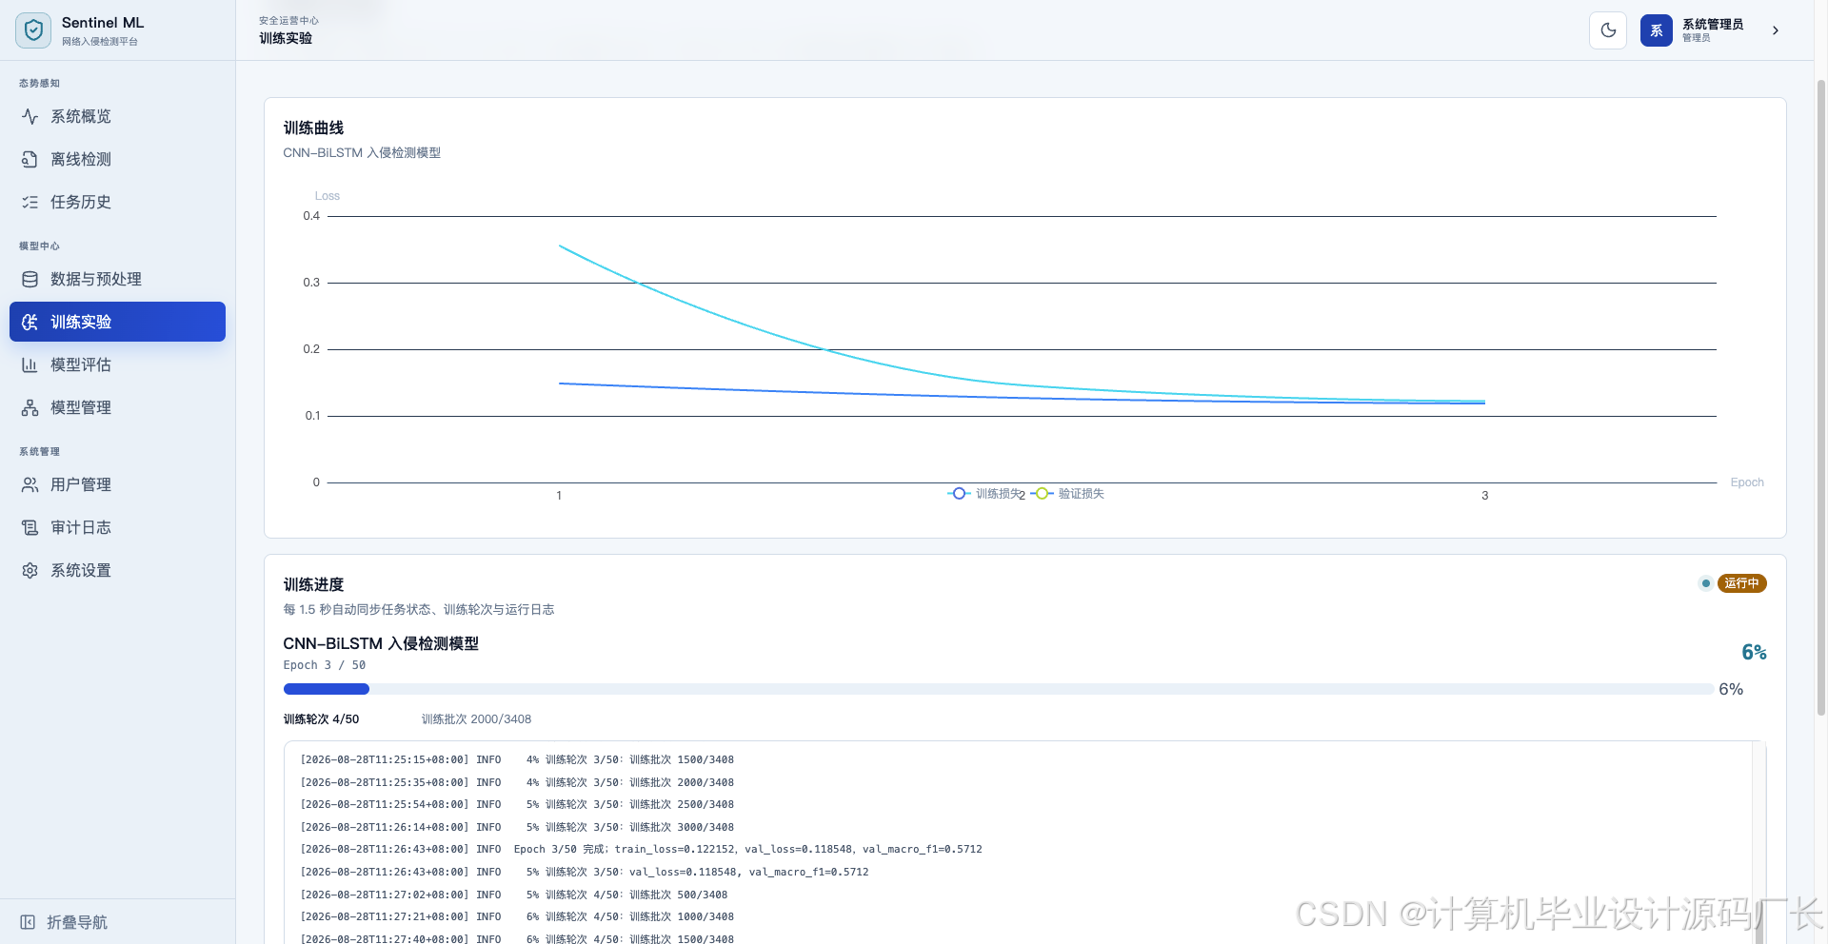Open 数据与预处理 in sidebar
This screenshot has width=1828, height=944.
(117, 279)
